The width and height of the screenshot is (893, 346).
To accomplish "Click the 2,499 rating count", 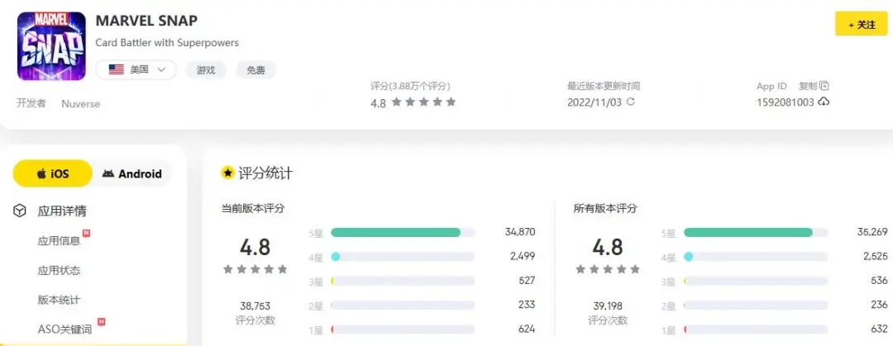I will (523, 256).
